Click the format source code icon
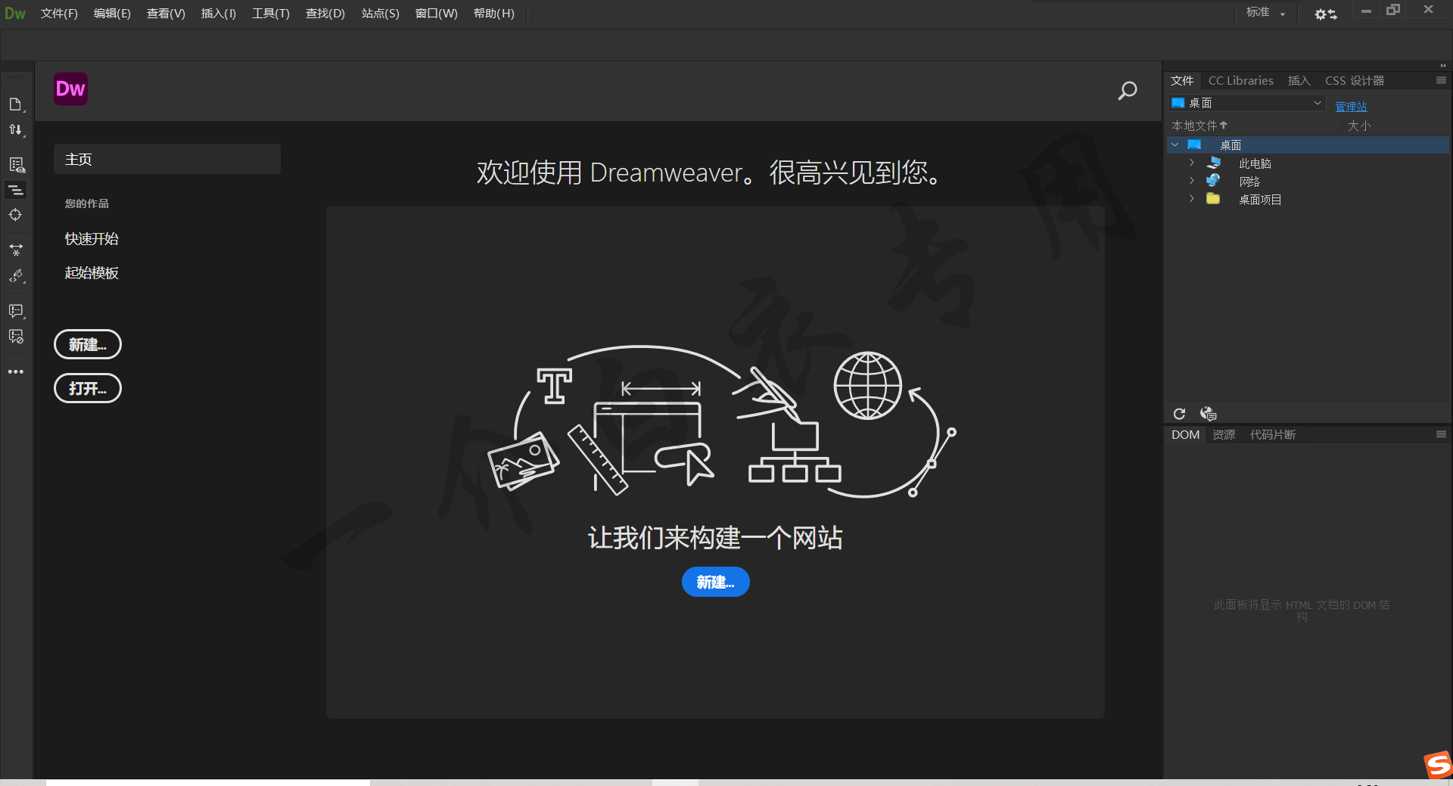 16,276
